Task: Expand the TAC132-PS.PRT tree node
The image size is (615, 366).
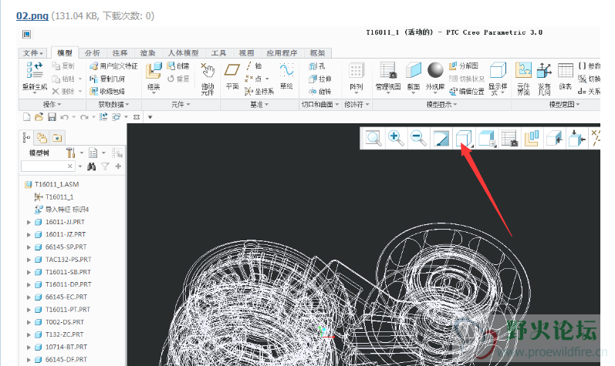Action: pos(29,260)
